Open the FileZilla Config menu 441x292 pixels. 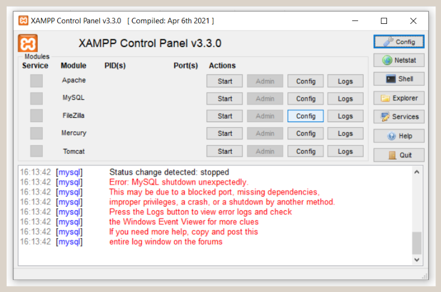pos(306,116)
